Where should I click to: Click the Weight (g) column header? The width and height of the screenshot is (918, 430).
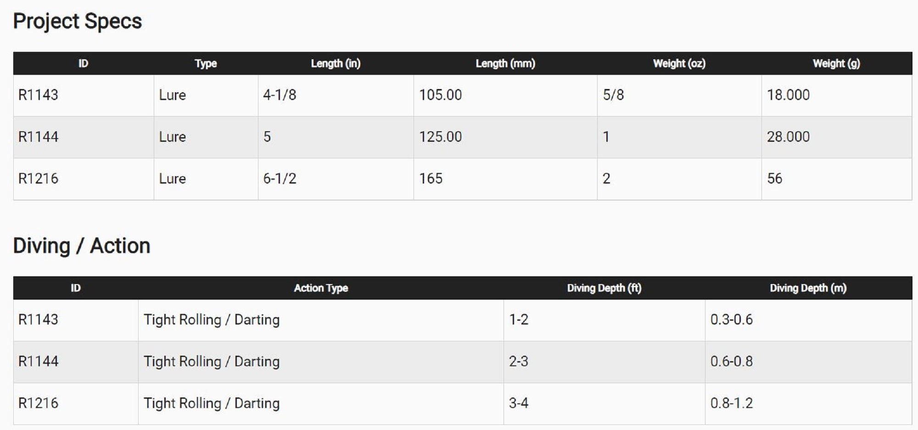pyautogui.click(x=836, y=63)
